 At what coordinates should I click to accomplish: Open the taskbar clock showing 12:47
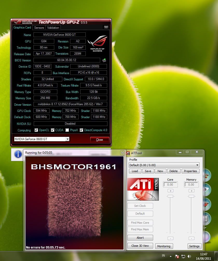[x=203, y=256]
